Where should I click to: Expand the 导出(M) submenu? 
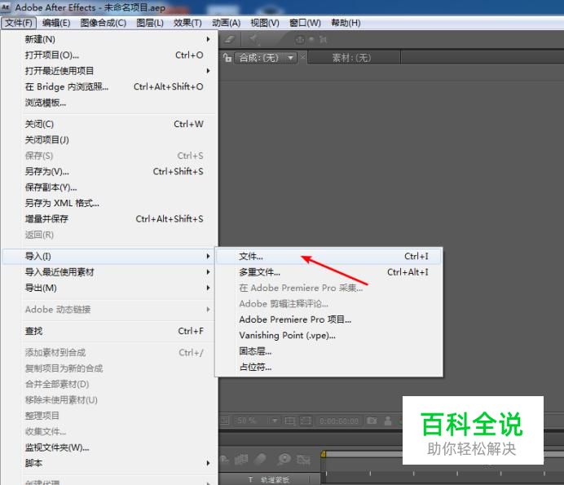[110, 289]
